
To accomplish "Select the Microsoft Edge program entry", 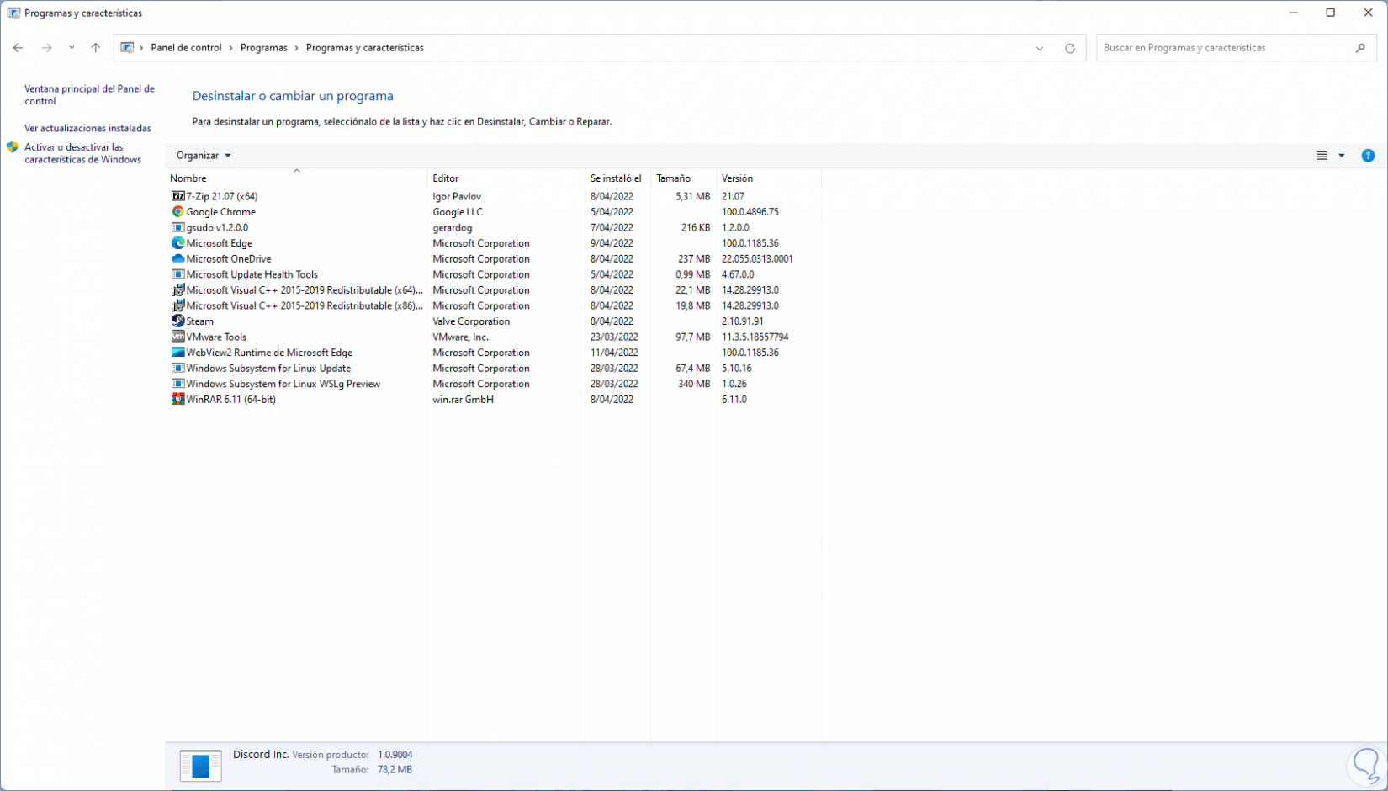I will (x=220, y=243).
